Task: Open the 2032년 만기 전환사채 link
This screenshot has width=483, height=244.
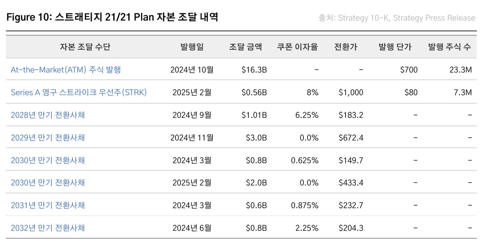Action: 48,228
